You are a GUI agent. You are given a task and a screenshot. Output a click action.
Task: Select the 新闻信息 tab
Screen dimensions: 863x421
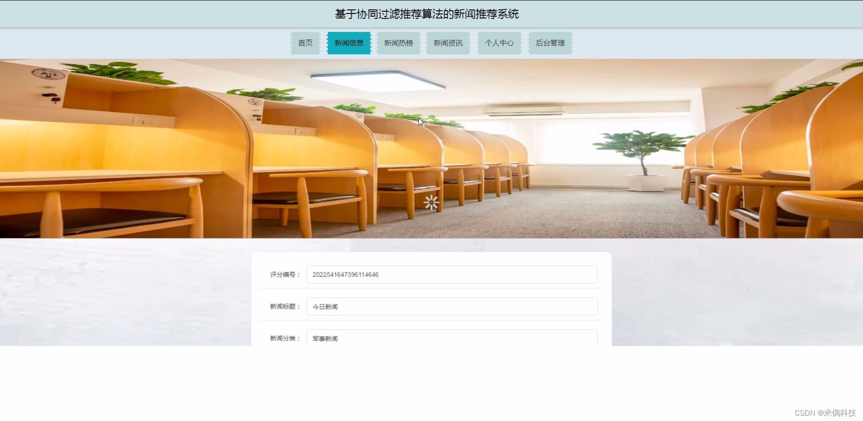(349, 43)
